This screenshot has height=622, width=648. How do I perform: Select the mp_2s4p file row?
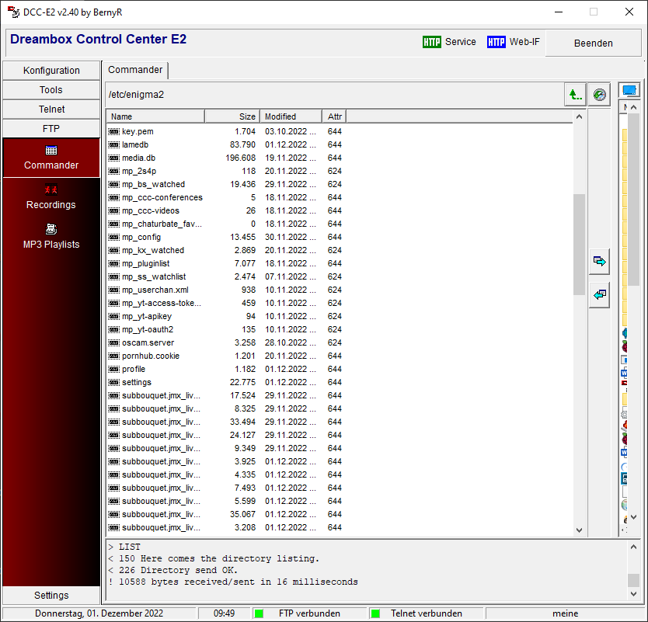pos(225,171)
